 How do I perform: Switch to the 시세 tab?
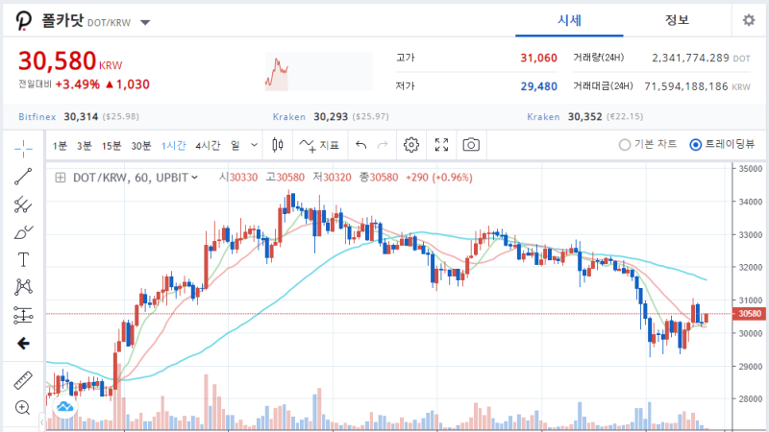pos(569,20)
